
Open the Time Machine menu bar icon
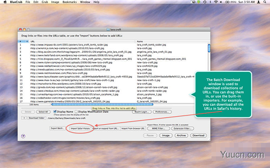[205, 2]
